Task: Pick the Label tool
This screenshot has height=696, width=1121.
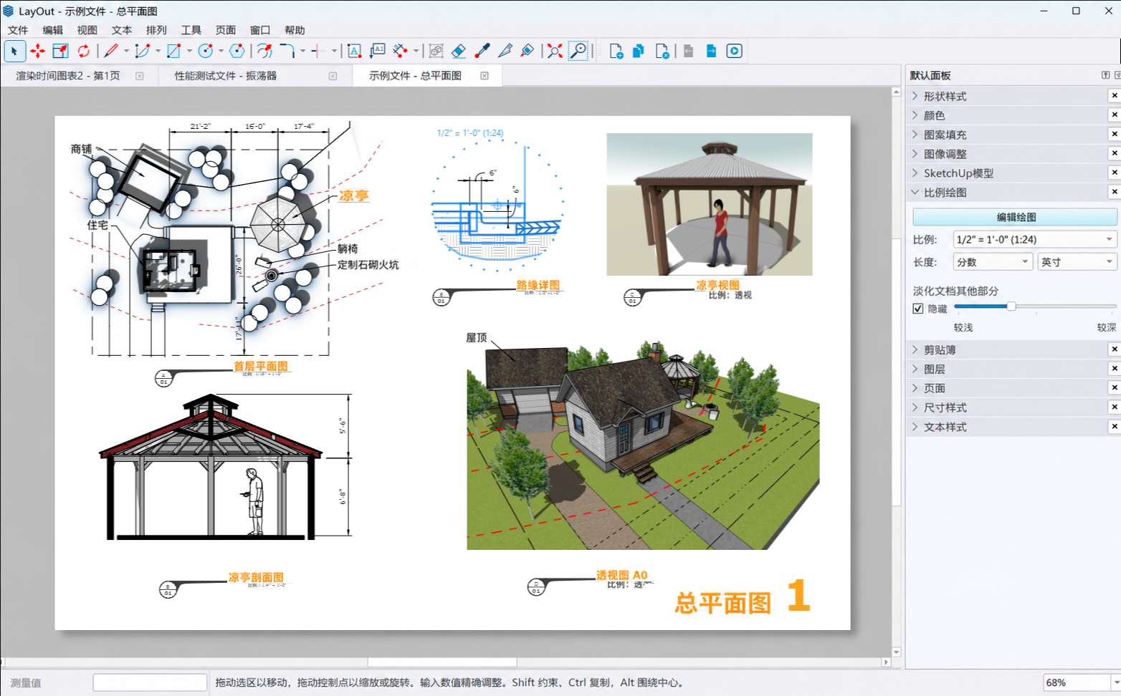Action: tap(377, 51)
